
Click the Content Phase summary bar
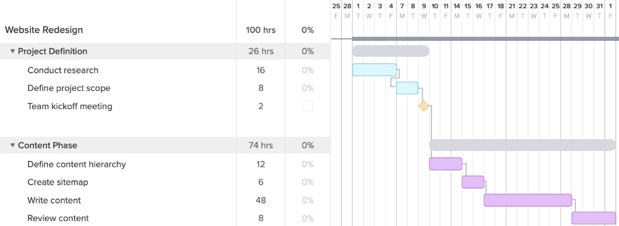(522, 145)
